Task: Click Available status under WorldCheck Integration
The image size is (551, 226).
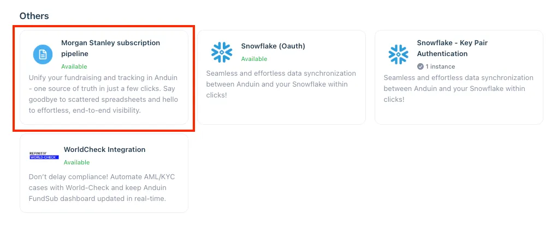Action: [x=76, y=163]
